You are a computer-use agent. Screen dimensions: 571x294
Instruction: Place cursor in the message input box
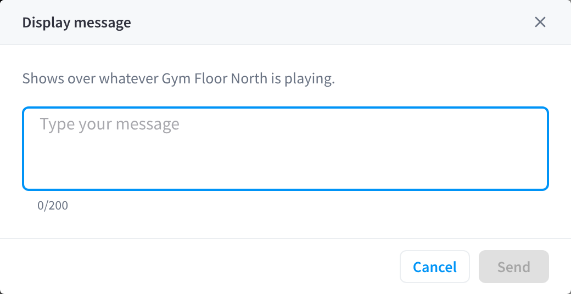pos(285,149)
